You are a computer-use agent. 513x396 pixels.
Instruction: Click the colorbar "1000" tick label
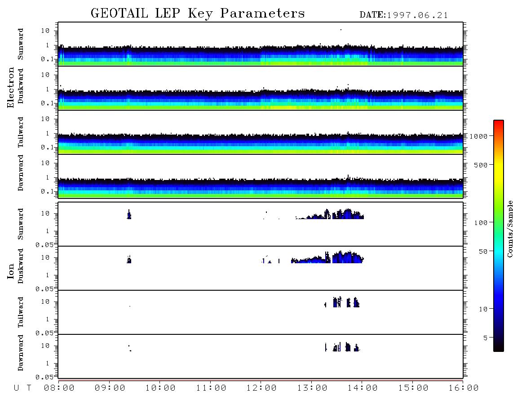[478, 136]
